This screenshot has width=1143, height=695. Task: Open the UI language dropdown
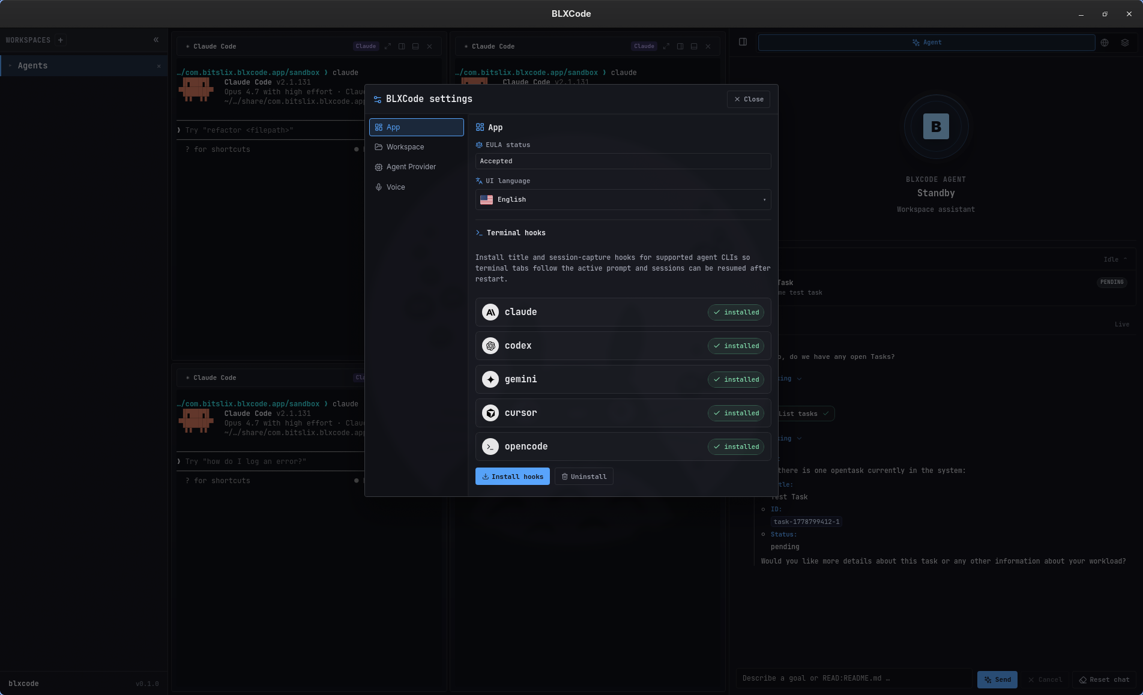[623, 200]
